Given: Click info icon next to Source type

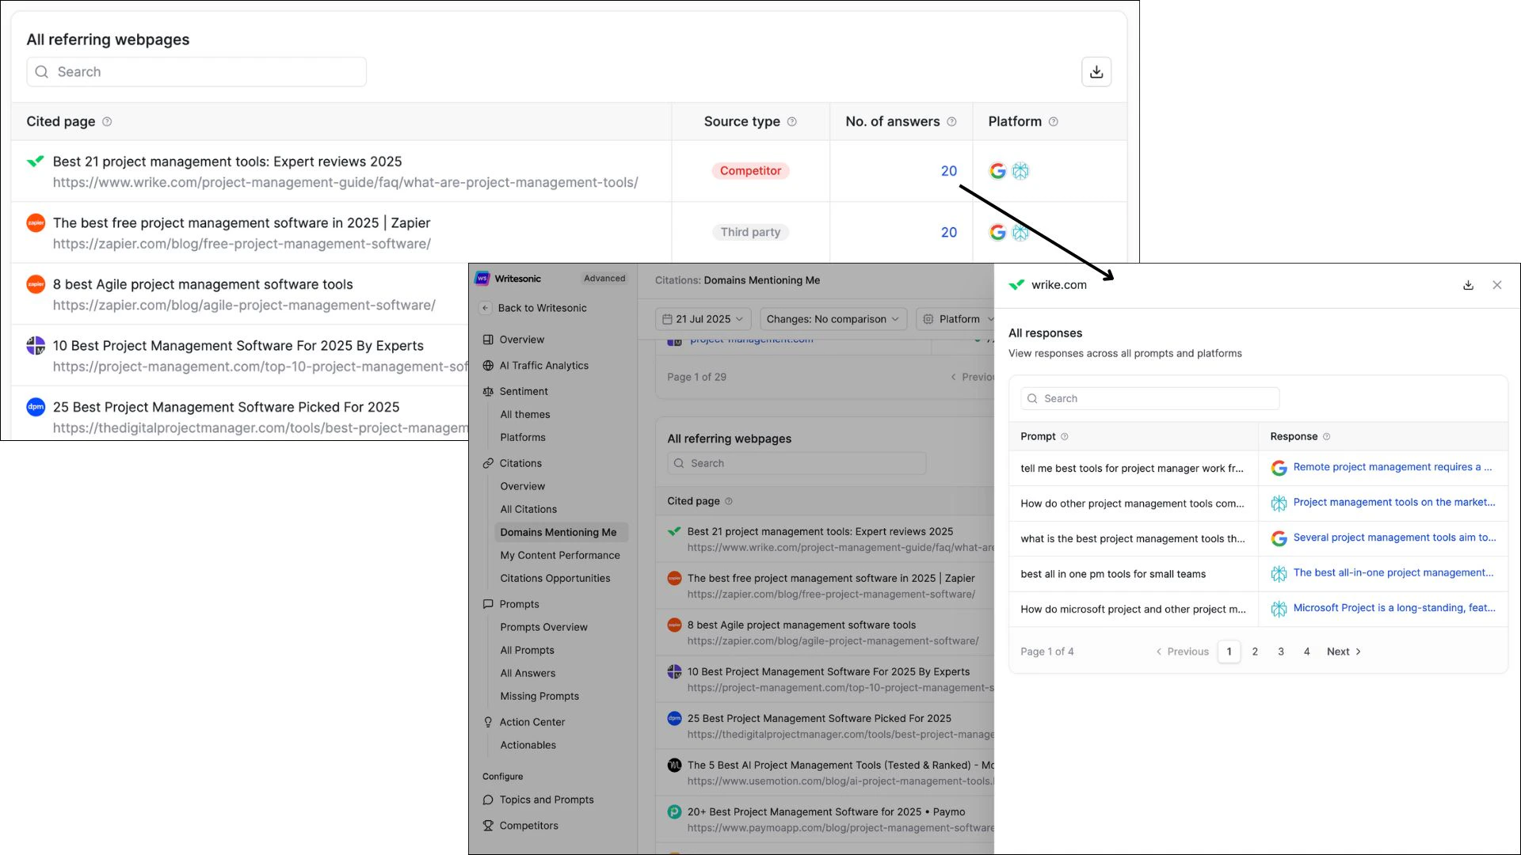Looking at the screenshot, I should (791, 122).
